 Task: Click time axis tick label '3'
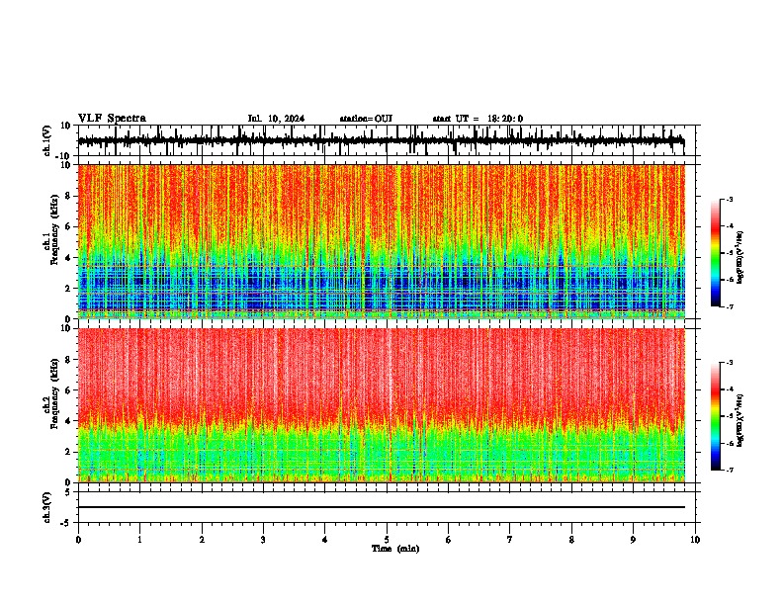pos(263,540)
